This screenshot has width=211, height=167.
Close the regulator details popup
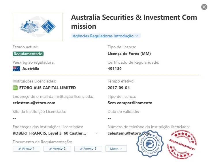(204, 7)
